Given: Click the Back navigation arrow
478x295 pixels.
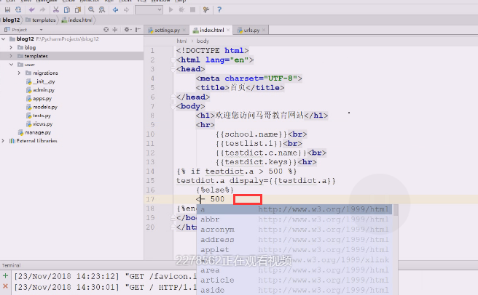Looking at the screenshot, I should tap(116, 9).
